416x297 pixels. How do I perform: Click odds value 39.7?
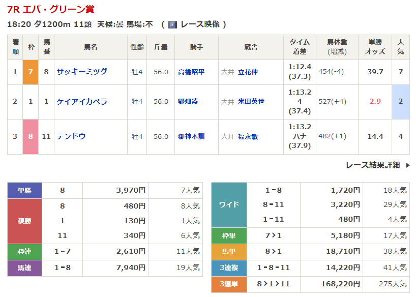pos(375,72)
